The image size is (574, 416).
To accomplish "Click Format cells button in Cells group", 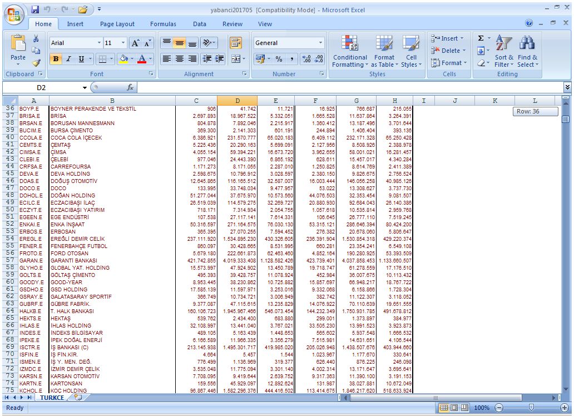I will (449, 63).
